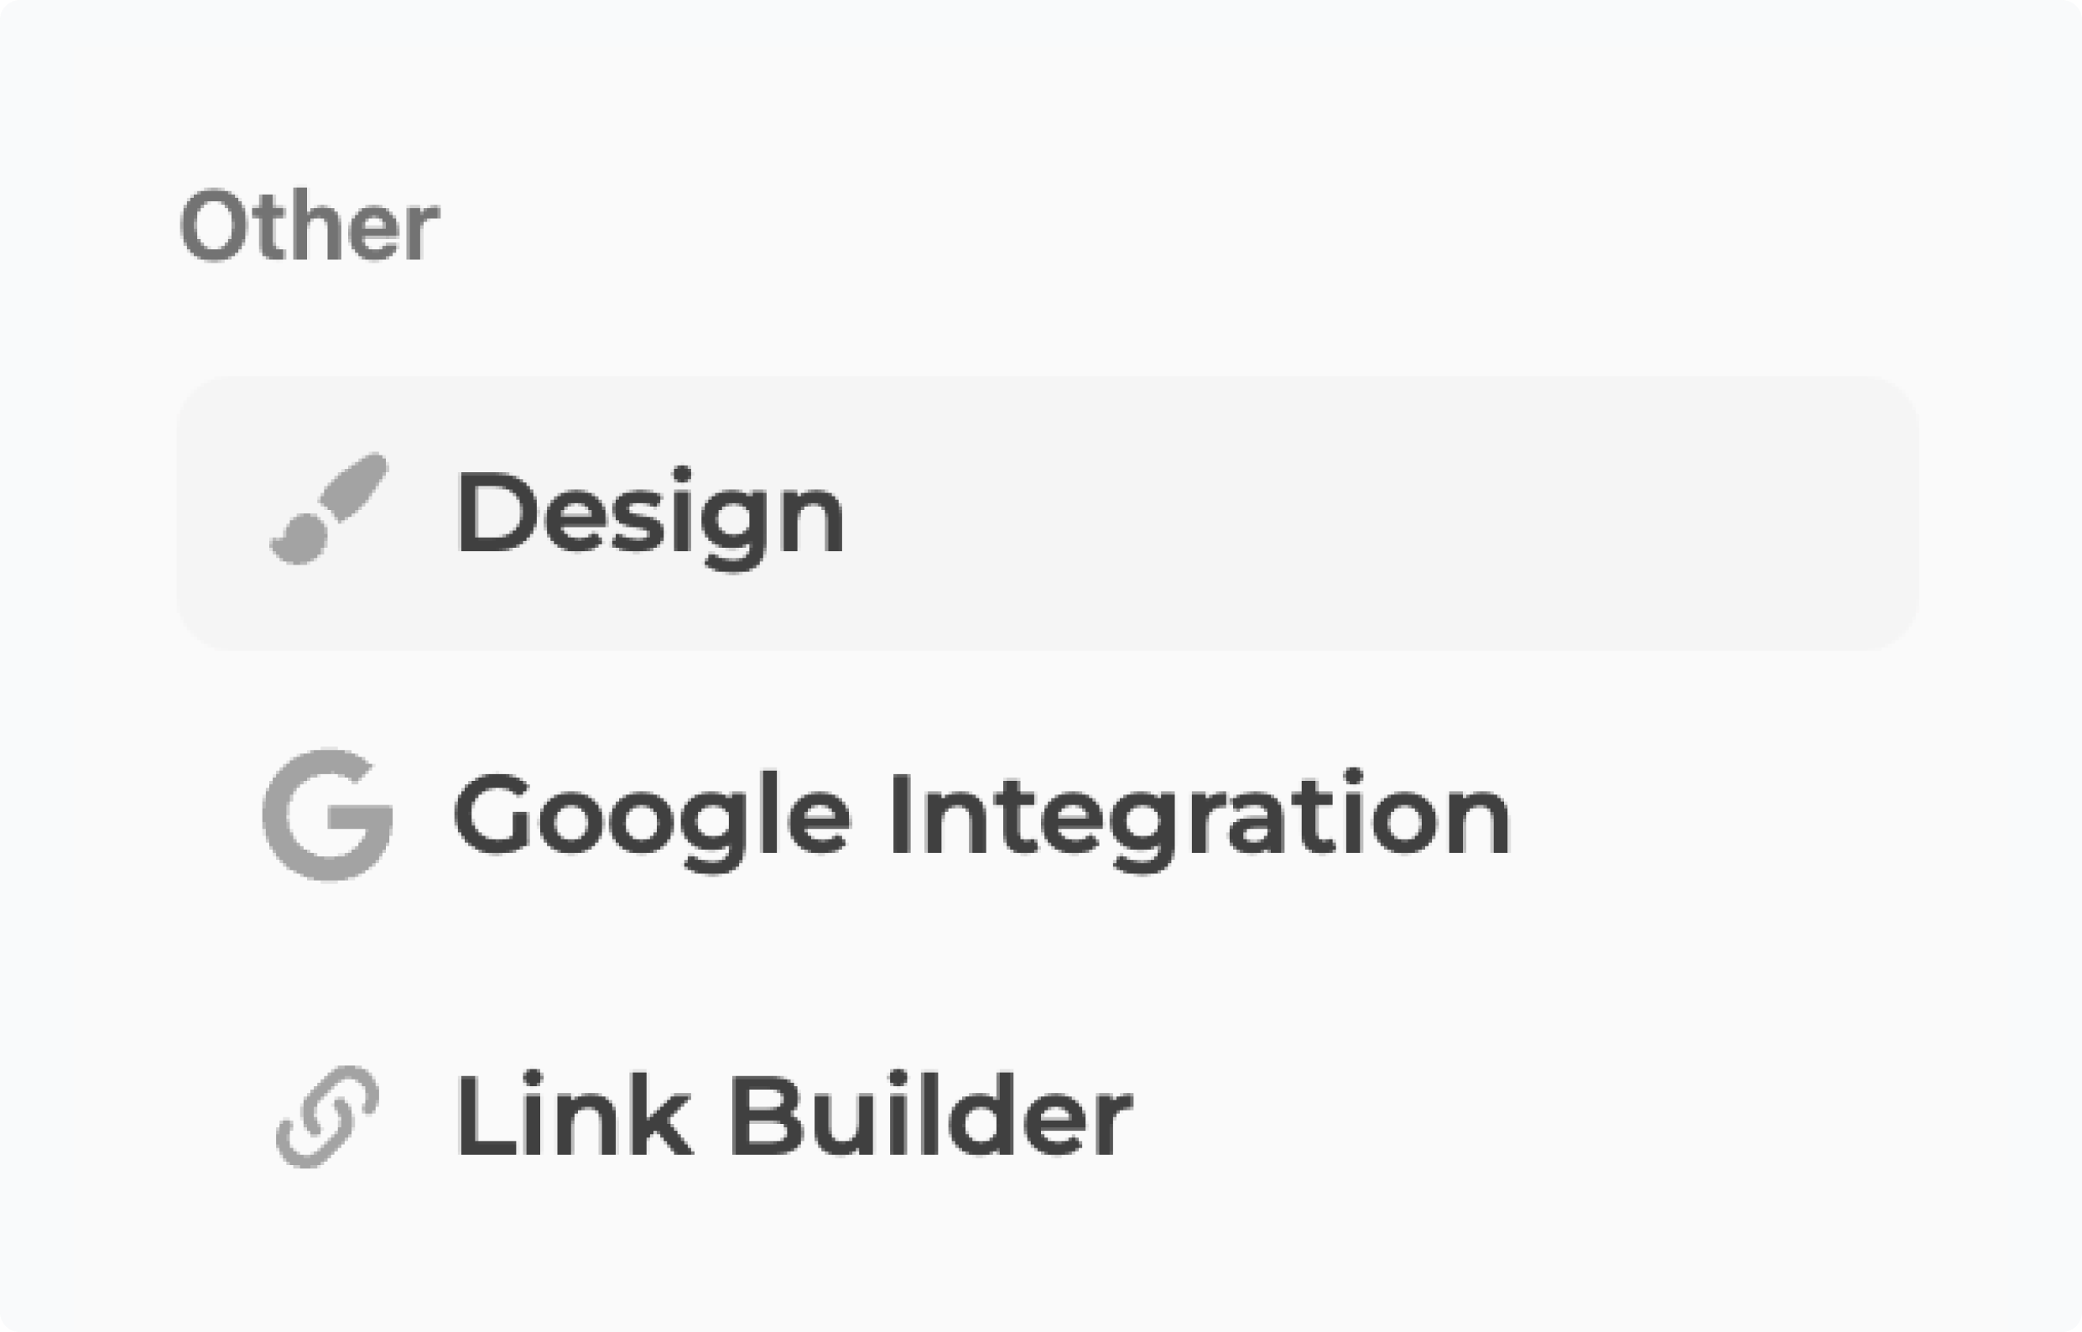Viewport: 2082px width, 1332px height.
Task: Click the word Integration in the sidebar
Action: point(1199,815)
